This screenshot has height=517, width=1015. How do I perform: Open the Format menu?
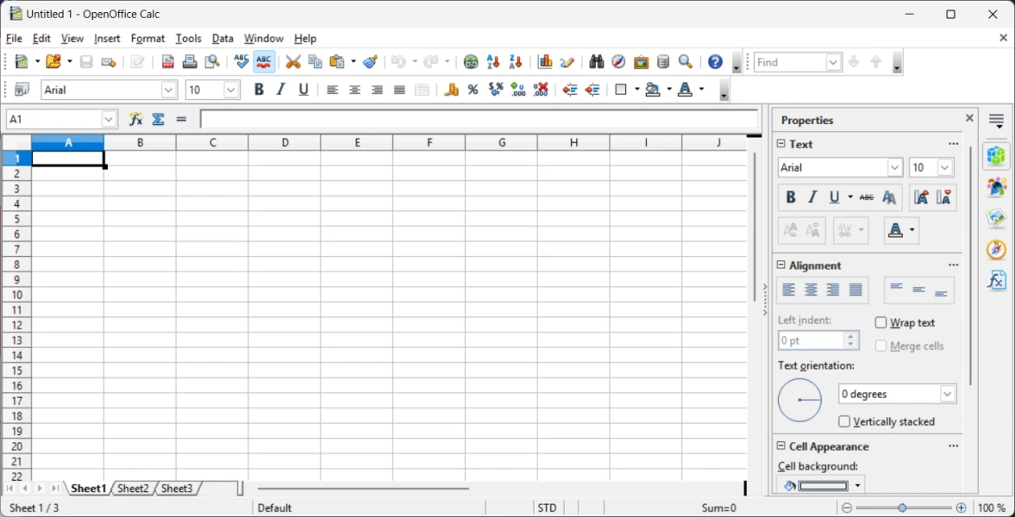[x=147, y=39]
